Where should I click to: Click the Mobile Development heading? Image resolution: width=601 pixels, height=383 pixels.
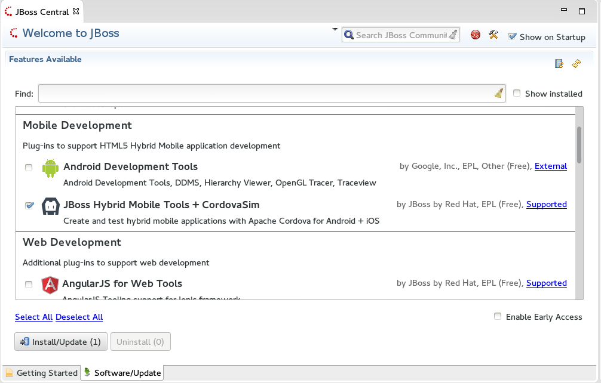78,125
